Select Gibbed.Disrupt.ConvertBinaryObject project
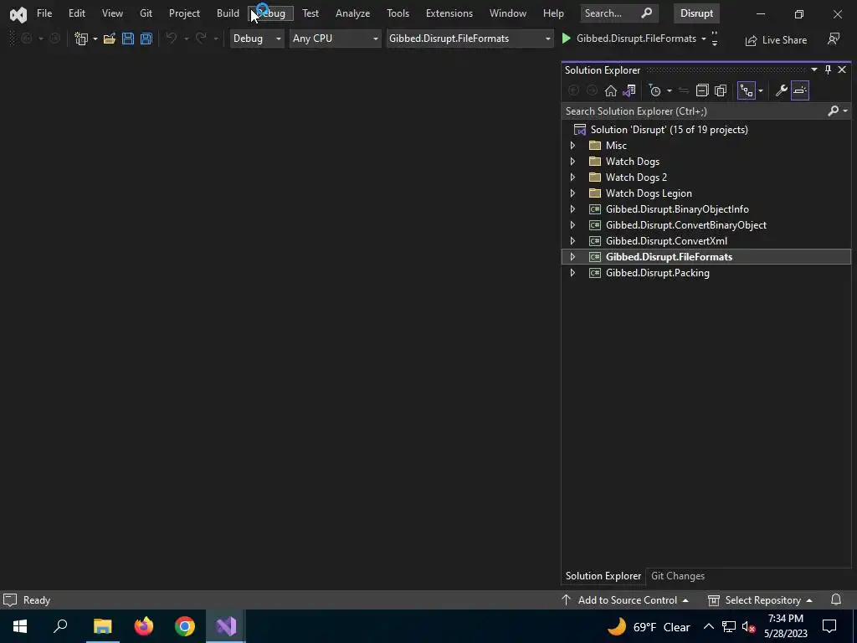This screenshot has width=857, height=643. [686, 224]
